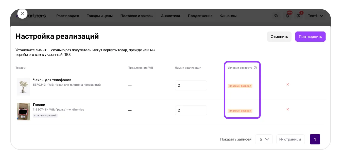Open the Товары и цены menu
The height and width of the screenshot is (159, 341).
tap(100, 16)
